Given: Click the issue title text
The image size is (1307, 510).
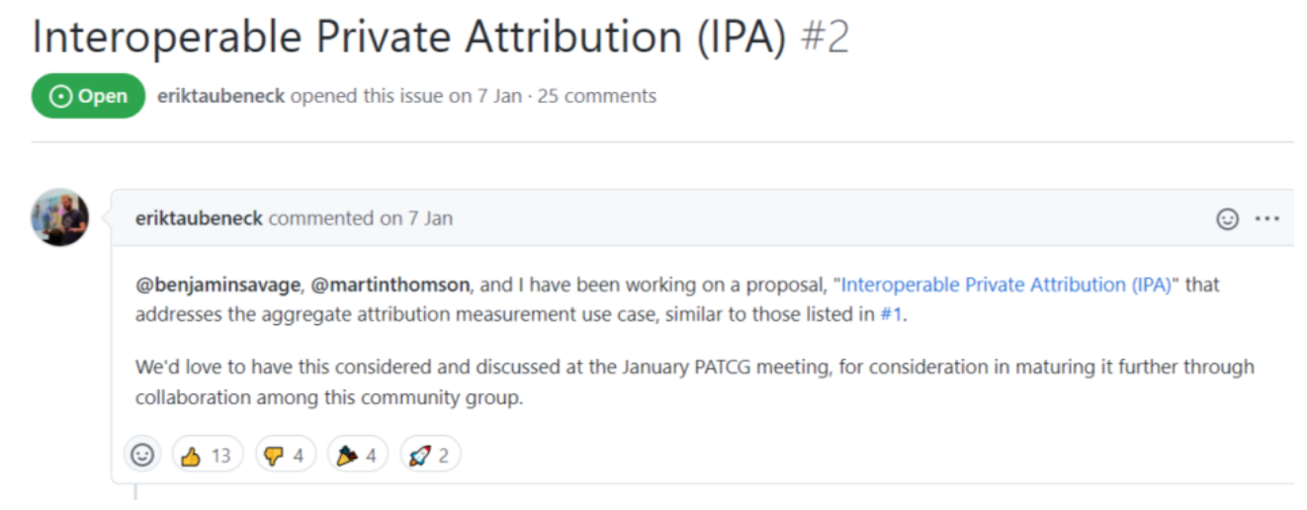Looking at the screenshot, I should (x=409, y=38).
